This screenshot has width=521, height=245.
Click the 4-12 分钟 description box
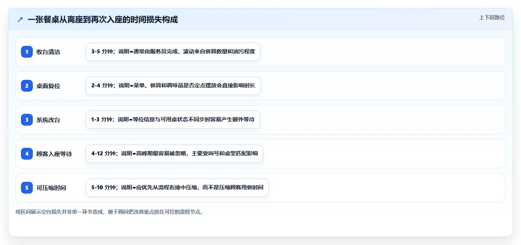[174, 154]
